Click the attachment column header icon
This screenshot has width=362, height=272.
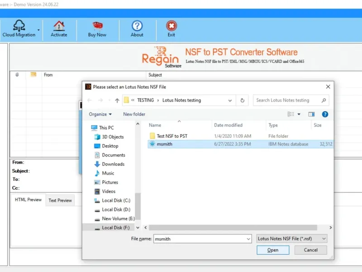coord(17,74)
